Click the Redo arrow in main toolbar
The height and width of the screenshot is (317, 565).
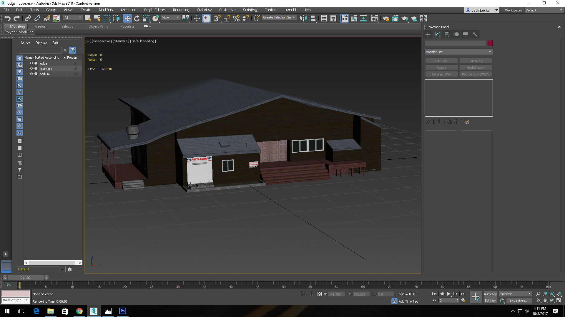tap(17, 18)
